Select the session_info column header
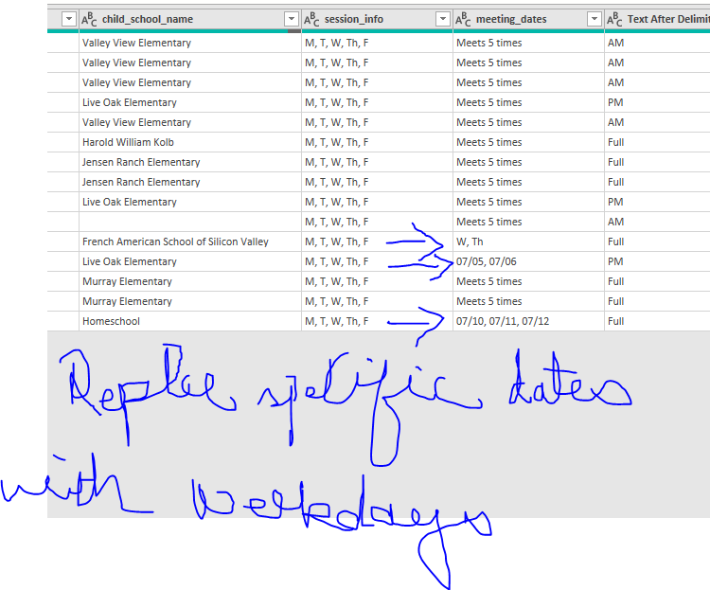The width and height of the screenshot is (710, 590). point(377,19)
